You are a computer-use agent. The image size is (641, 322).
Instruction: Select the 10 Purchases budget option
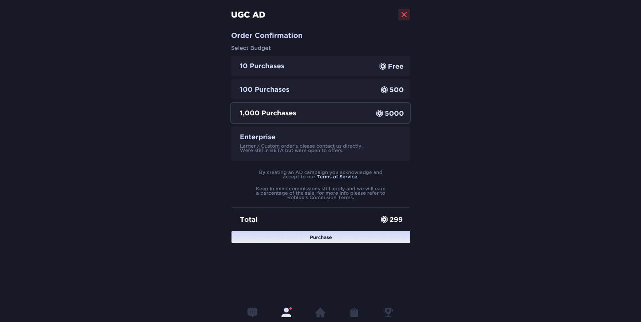pos(320,66)
